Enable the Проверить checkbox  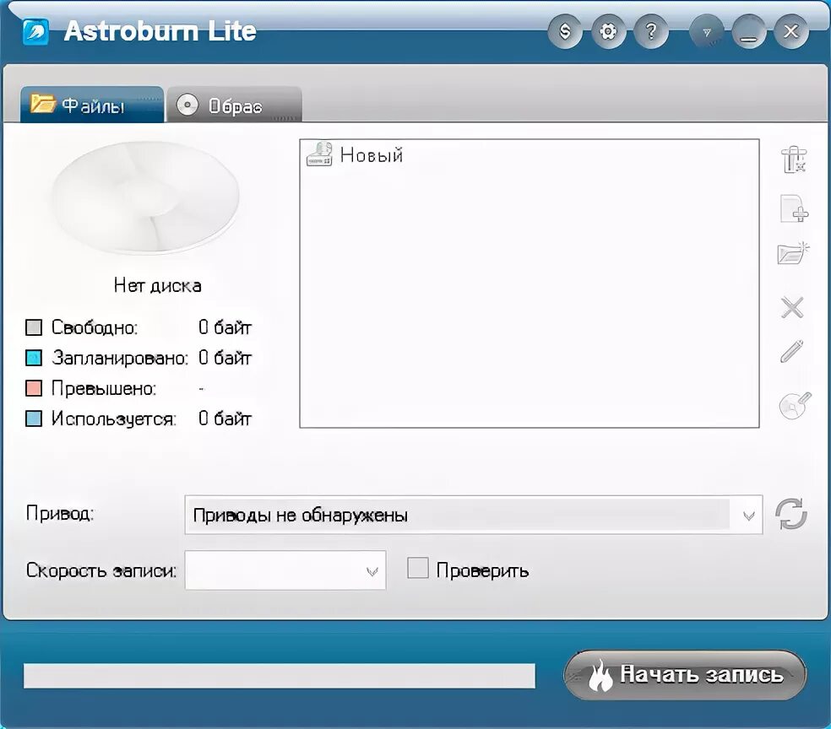tap(418, 568)
